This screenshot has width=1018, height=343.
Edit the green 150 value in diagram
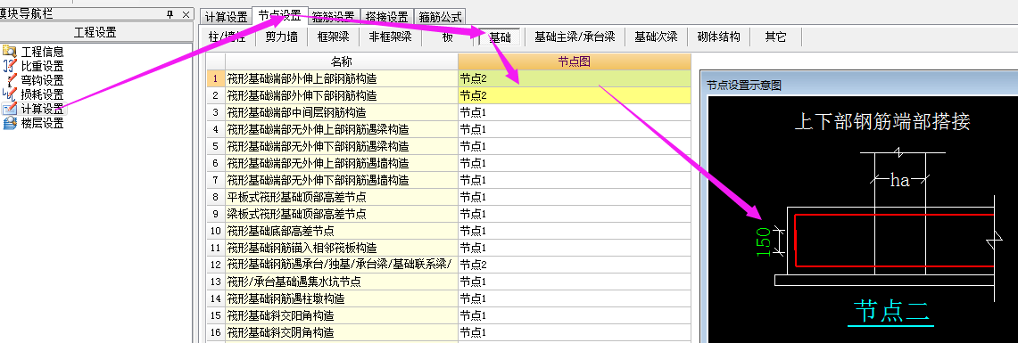pos(764,241)
